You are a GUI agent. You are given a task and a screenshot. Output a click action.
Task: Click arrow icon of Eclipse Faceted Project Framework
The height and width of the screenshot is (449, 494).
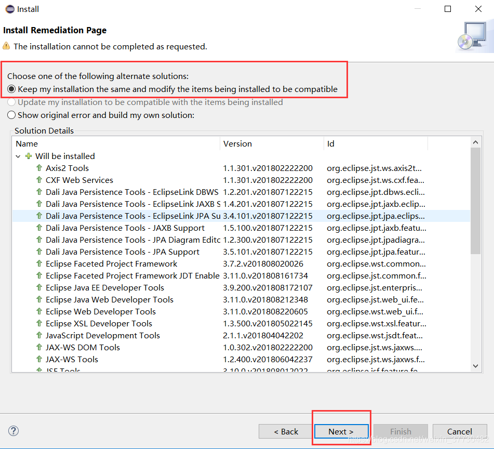[39, 263]
